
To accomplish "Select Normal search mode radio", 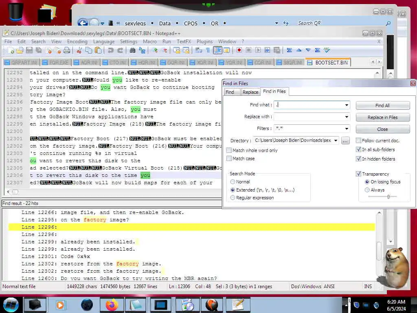I will [x=233, y=182].
